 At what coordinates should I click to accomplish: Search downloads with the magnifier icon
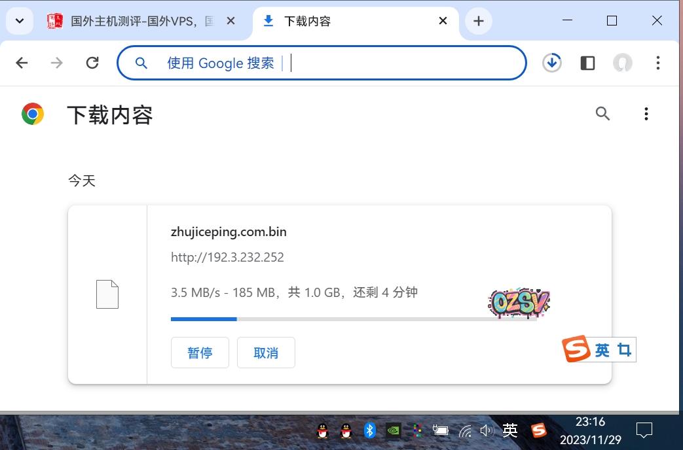(x=602, y=114)
